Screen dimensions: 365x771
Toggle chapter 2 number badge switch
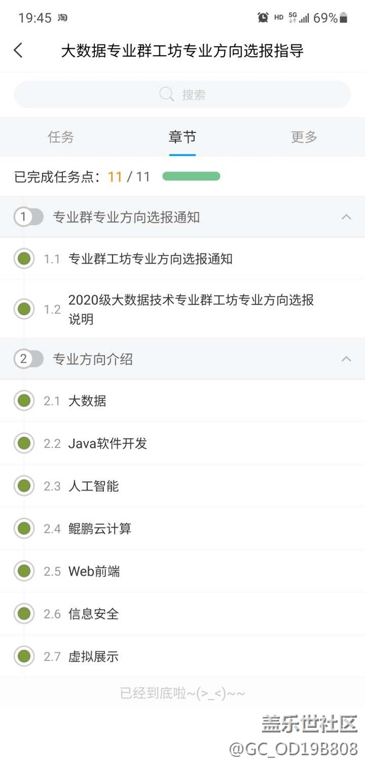(x=29, y=359)
